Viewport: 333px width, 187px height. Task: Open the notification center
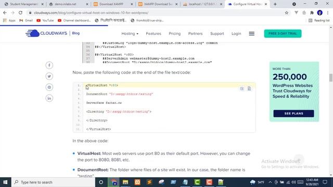(x=325, y=182)
